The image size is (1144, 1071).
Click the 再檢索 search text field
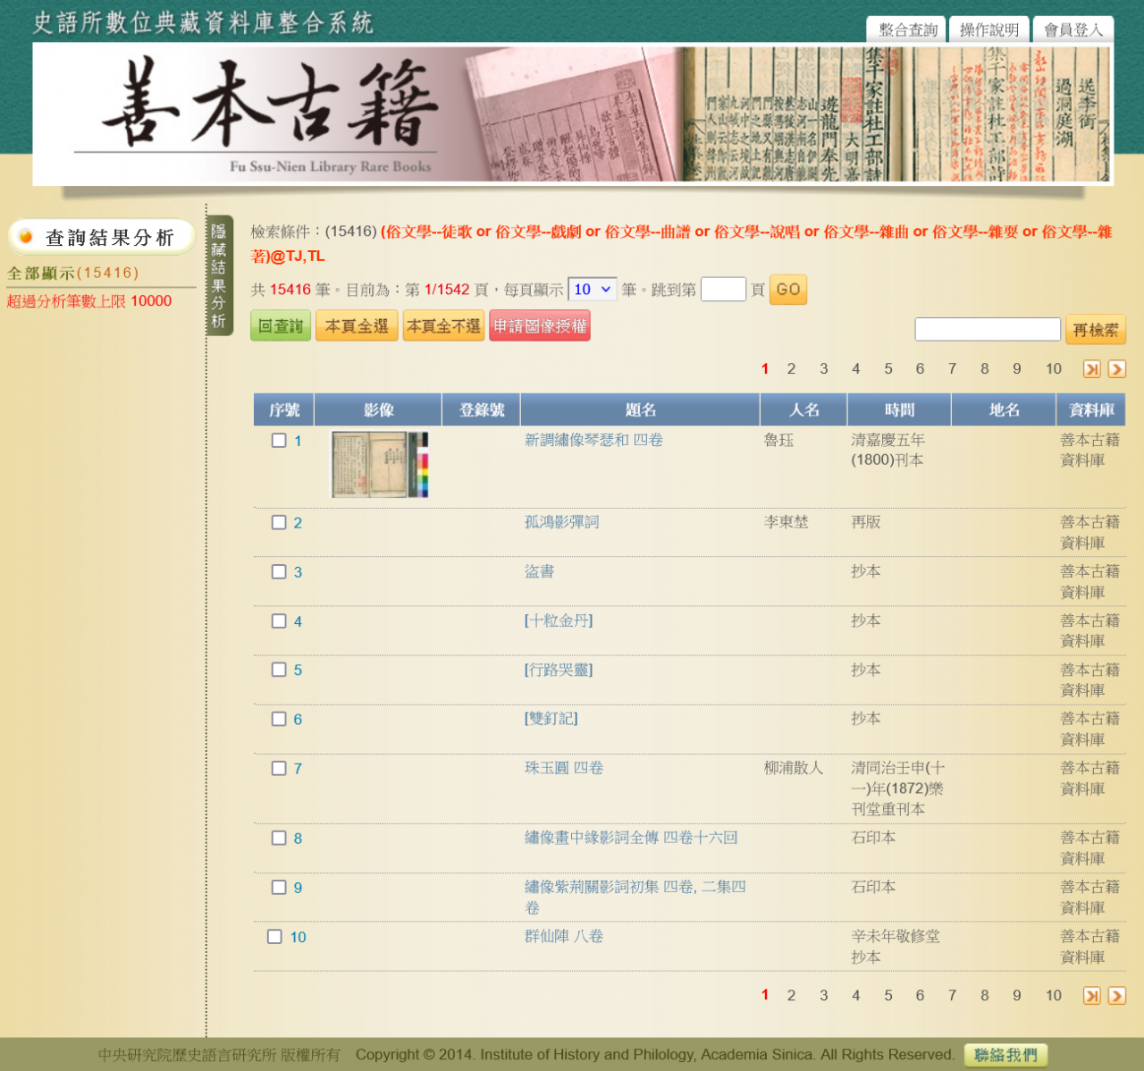point(987,329)
